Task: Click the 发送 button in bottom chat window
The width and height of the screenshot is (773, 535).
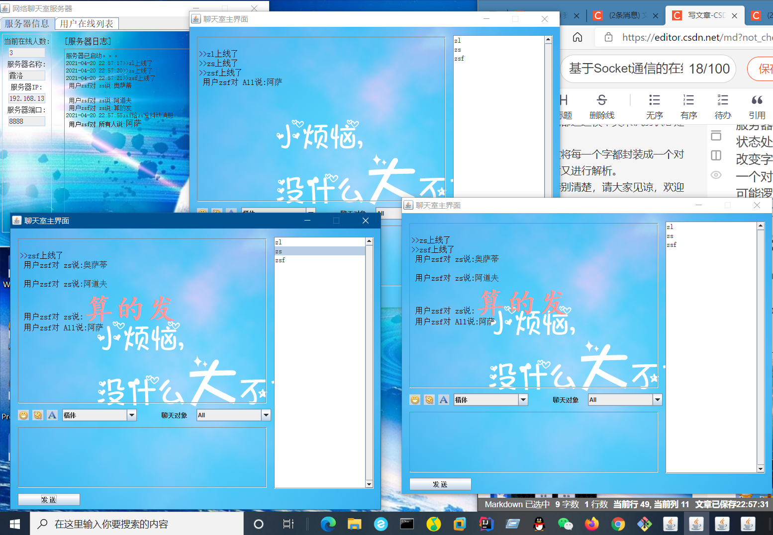Action: click(48, 499)
